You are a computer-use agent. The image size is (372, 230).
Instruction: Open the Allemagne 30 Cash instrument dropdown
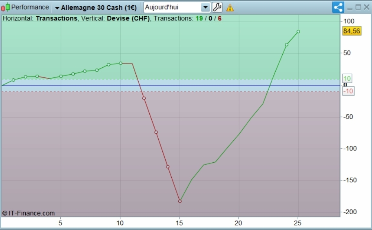96,8
